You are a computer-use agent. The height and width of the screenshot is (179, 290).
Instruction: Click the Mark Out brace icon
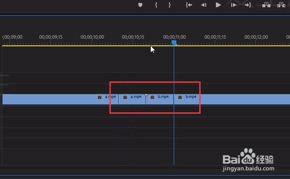click(x=169, y=5)
